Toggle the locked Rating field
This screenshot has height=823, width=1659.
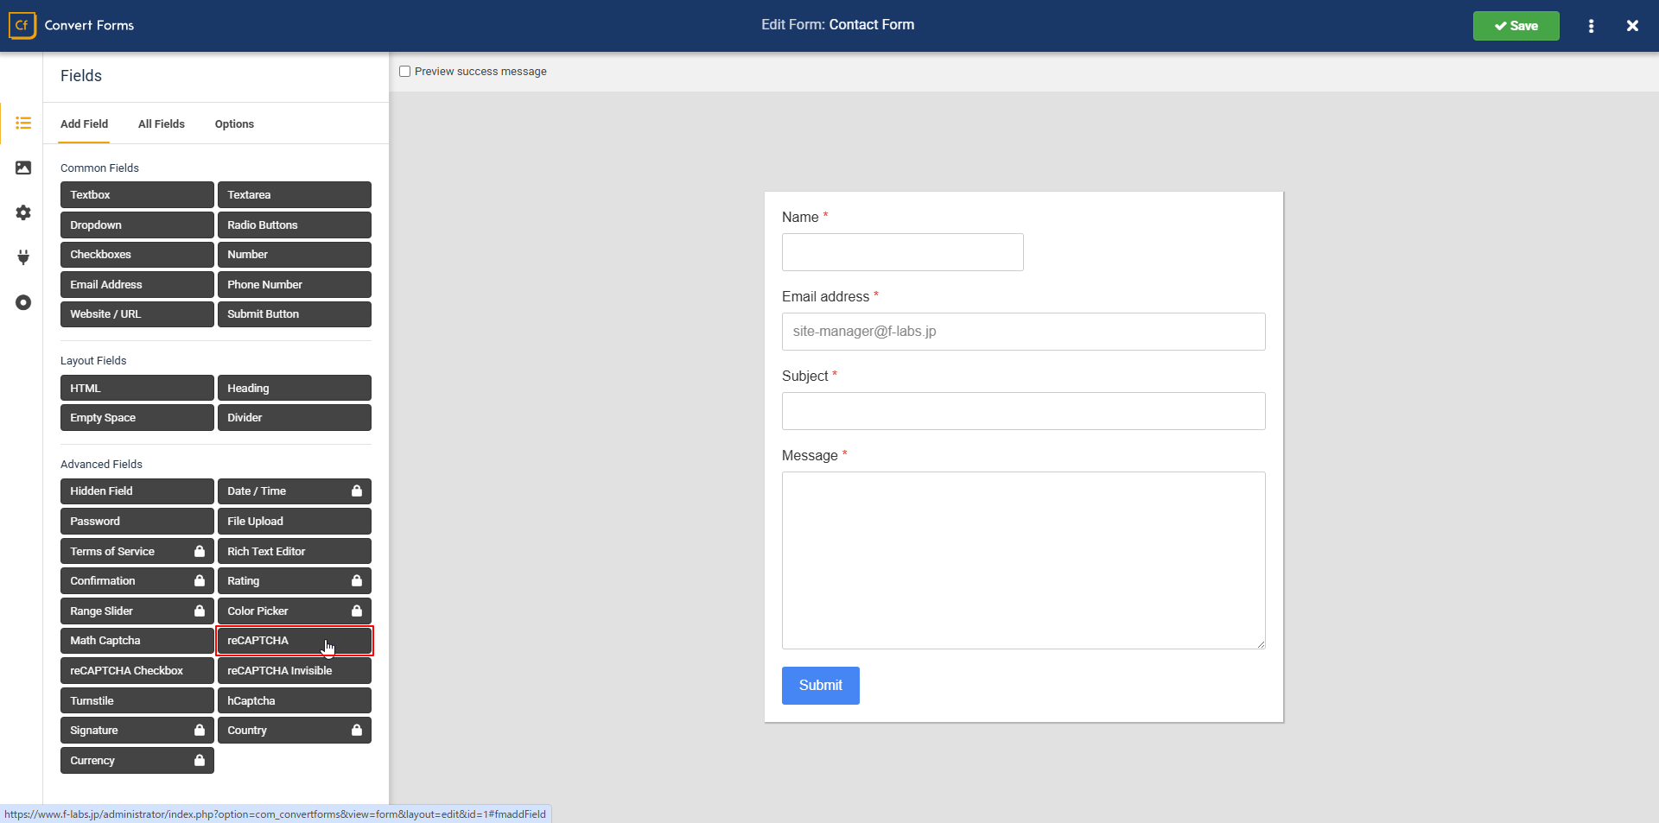tap(357, 580)
